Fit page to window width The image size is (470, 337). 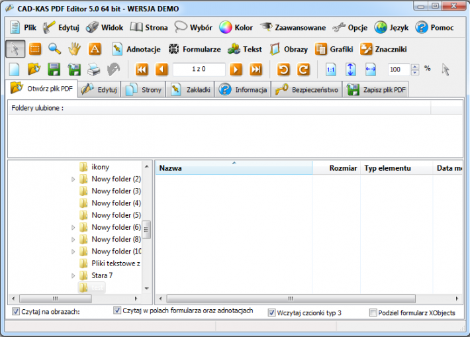click(x=371, y=70)
